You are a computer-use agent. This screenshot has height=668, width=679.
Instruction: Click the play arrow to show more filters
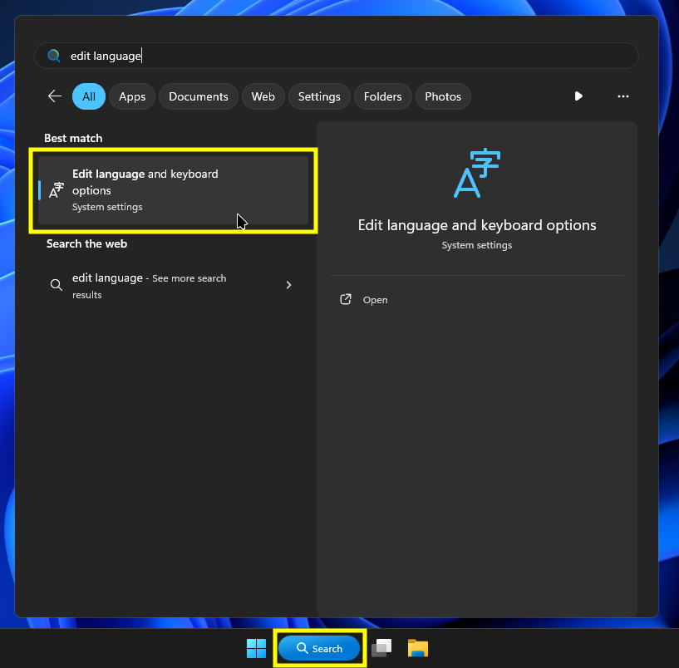tap(578, 96)
